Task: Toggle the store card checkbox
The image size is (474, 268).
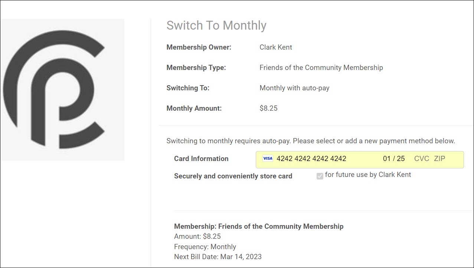Action: (320, 176)
